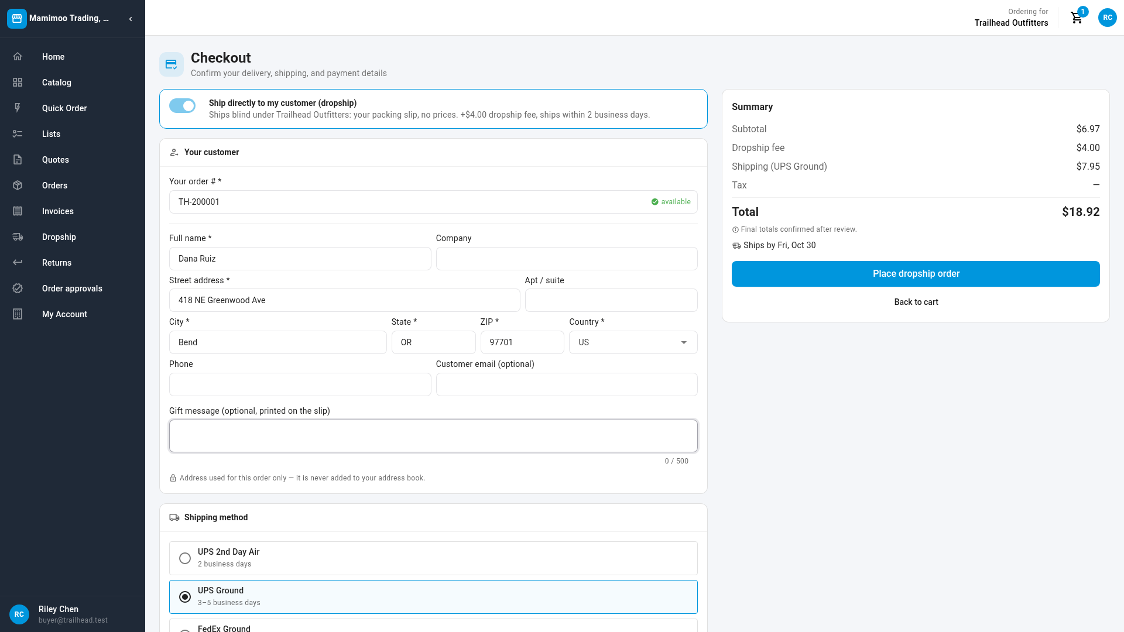The height and width of the screenshot is (632, 1124).
Task: Click Place dropship order button
Action: coord(916,274)
